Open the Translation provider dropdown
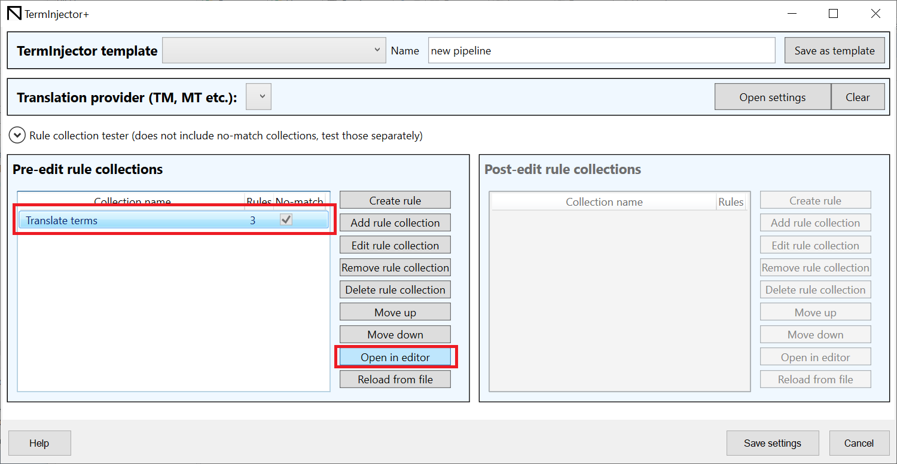Image resolution: width=897 pixels, height=464 pixels. 259,97
